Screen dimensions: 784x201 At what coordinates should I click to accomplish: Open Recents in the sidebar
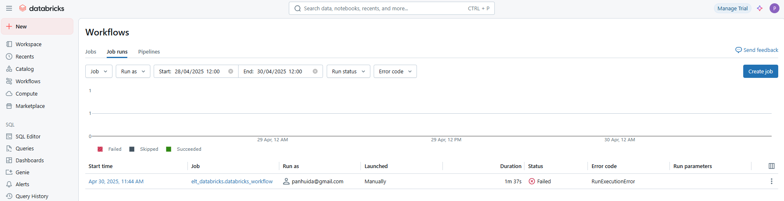tap(25, 56)
